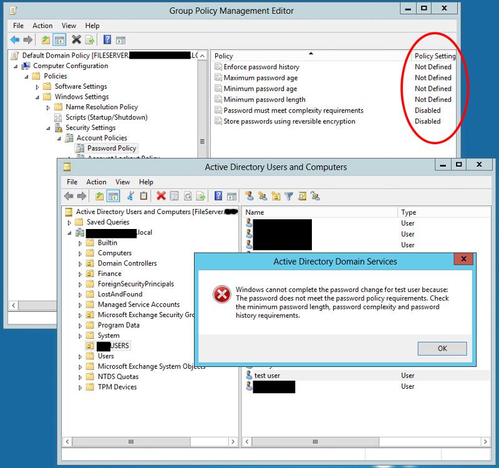Image resolution: width=499 pixels, height=468 pixels.
Task: Expand the Managed Service Accounts node
Action: coord(80,305)
